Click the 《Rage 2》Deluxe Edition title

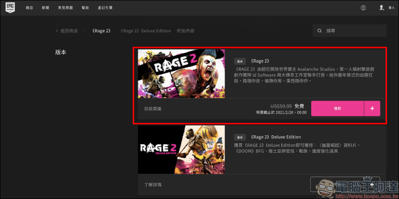(x=275, y=137)
